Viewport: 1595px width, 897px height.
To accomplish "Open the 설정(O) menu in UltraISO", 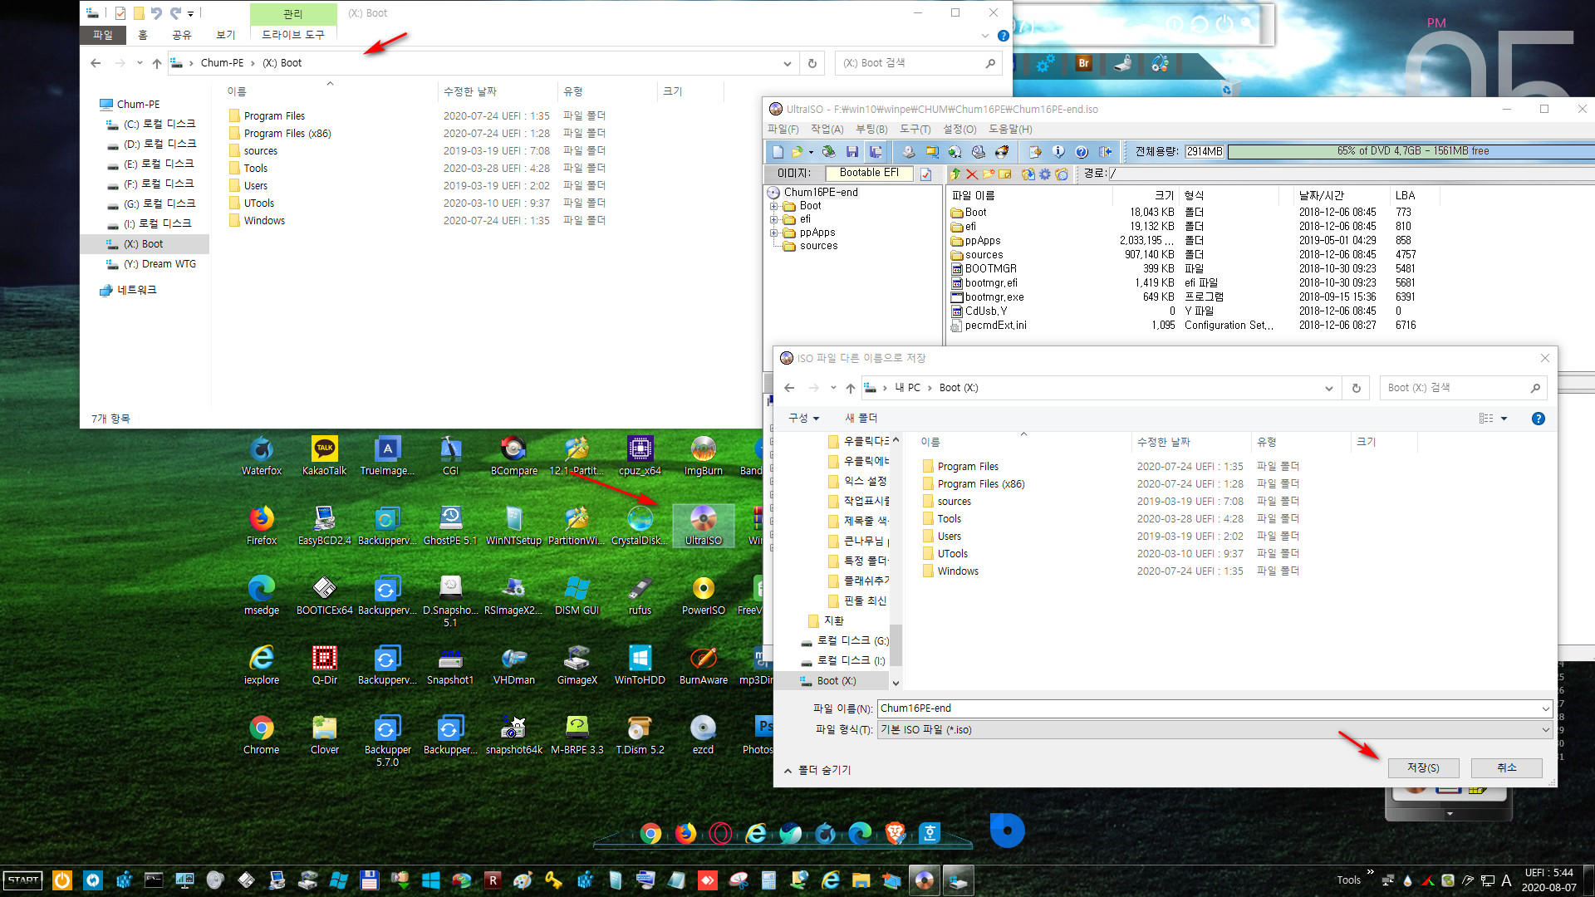I will [959, 130].
